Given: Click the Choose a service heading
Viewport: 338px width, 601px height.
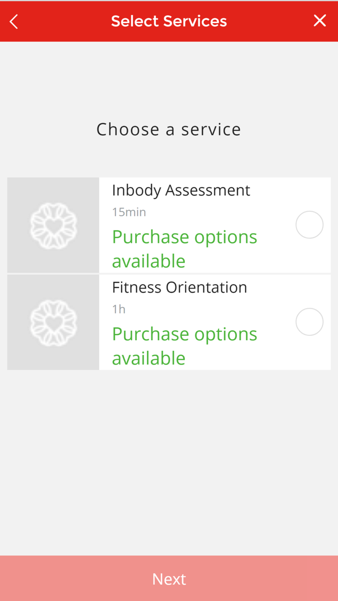Looking at the screenshot, I should tap(169, 129).
